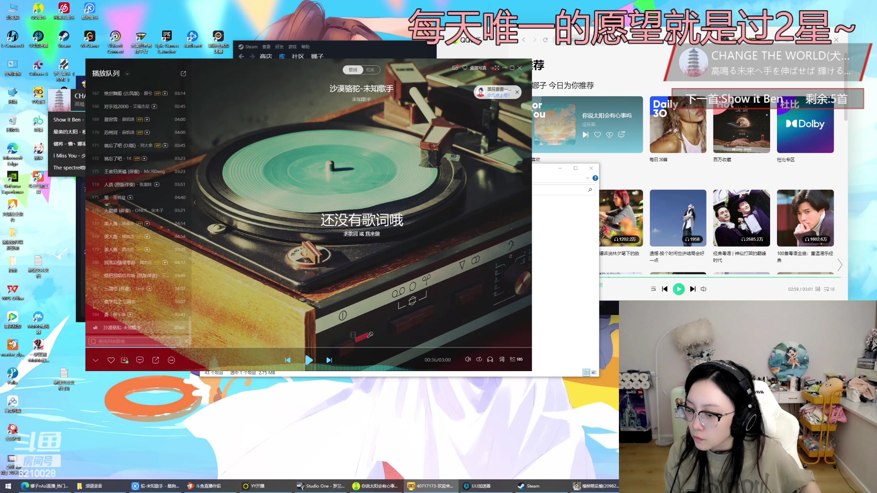Select the 歌词 tab

pyautogui.click(x=353, y=70)
